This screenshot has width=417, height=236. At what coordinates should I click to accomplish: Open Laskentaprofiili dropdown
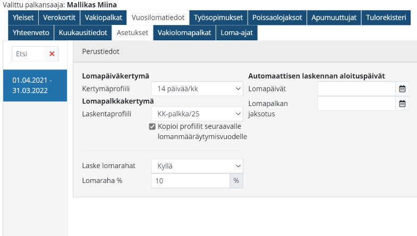tap(197, 113)
